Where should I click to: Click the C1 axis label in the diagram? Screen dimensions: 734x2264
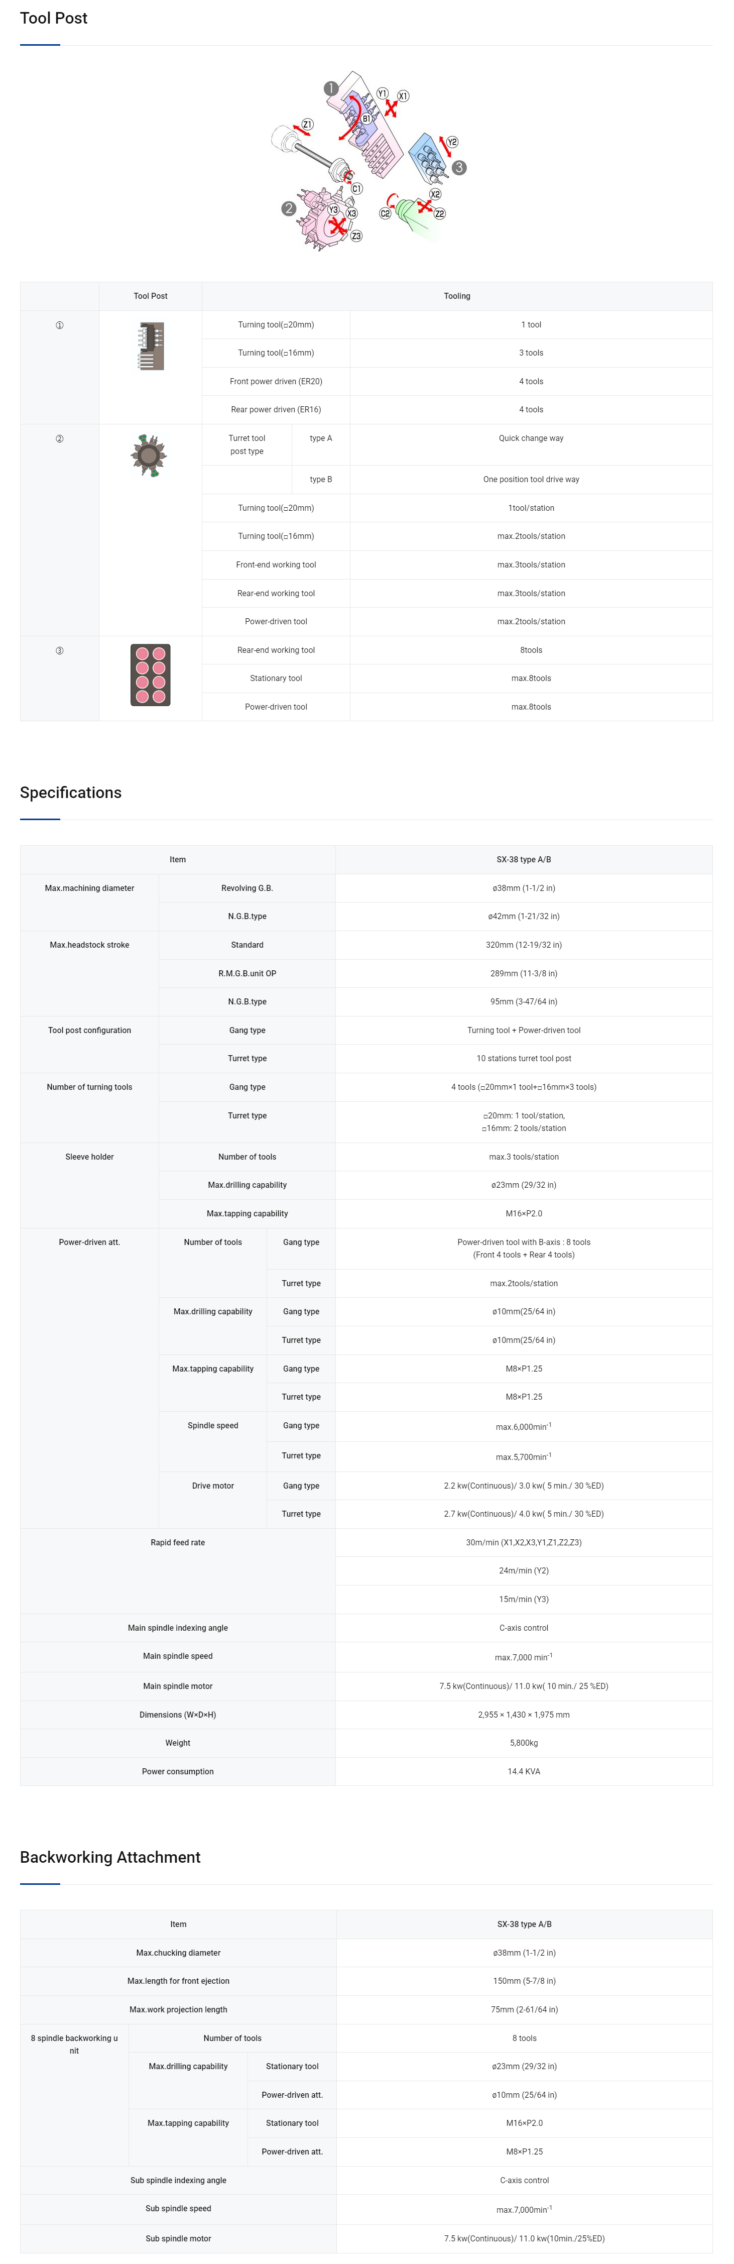point(357,189)
